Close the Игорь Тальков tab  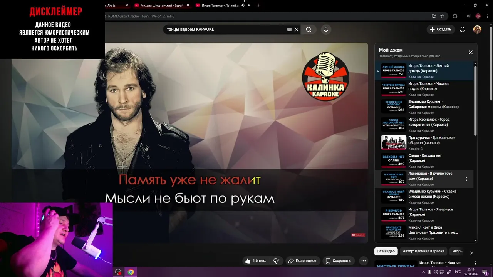pos(249,5)
